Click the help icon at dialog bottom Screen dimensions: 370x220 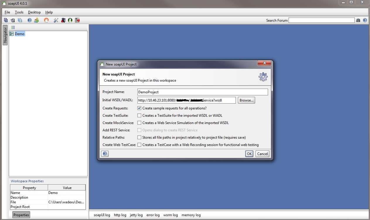(x=105, y=154)
